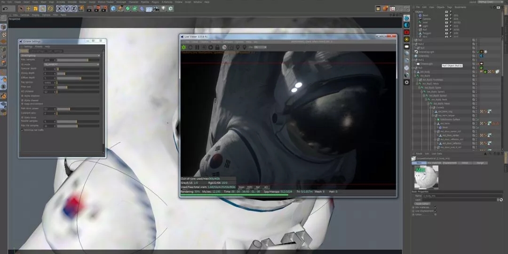The height and width of the screenshot is (254, 508).
Task: Click the material Name input field
Action: click(x=463, y=196)
